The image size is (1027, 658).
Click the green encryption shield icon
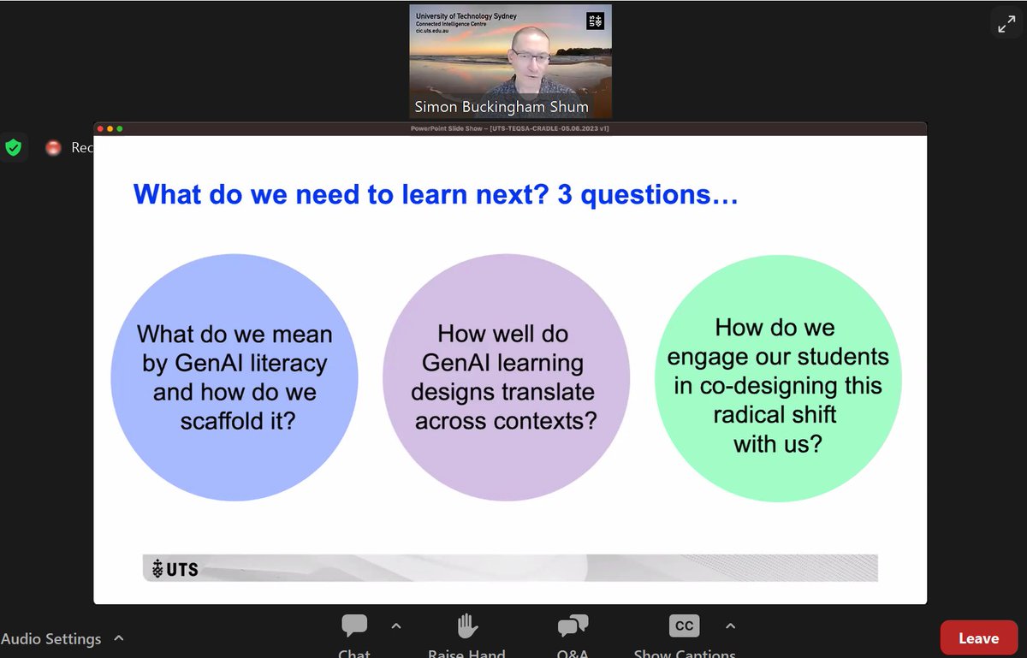tap(13, 148)
